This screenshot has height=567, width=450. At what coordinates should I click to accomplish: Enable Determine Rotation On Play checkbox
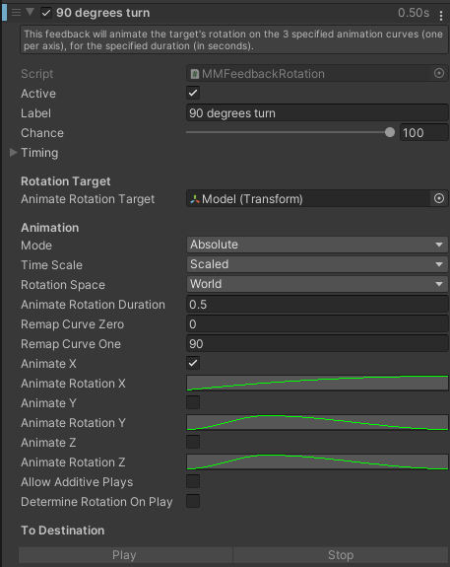193,501
